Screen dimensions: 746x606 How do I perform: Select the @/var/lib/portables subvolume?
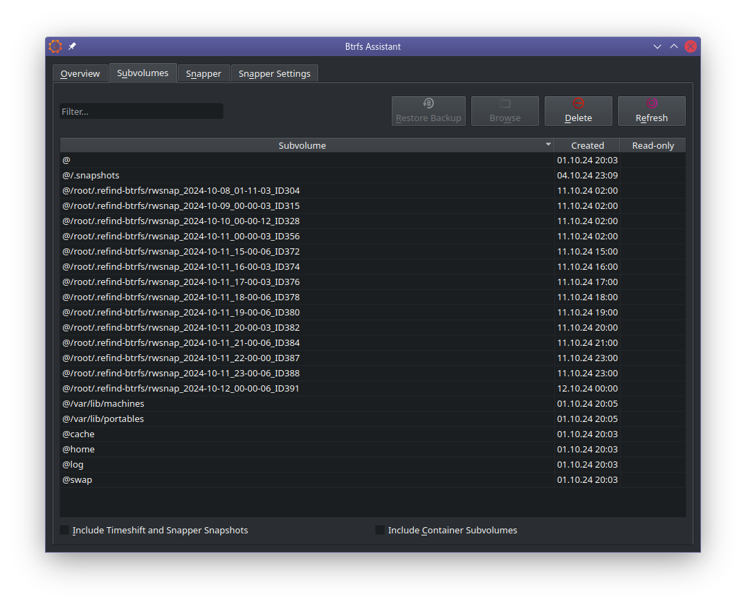pos(372,419)
